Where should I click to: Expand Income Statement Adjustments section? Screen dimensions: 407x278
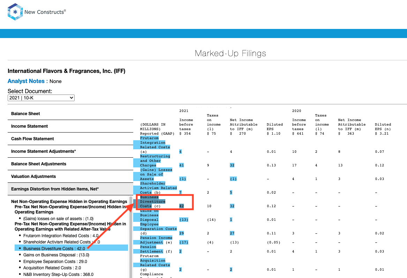pyautogui.click(x=70, y=151)
